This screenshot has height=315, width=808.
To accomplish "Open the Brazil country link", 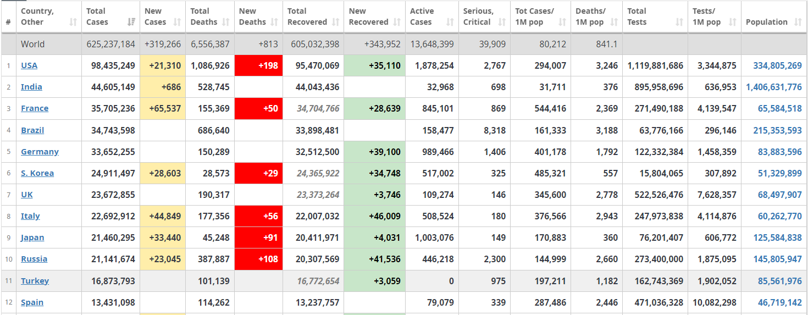I will (32, 130).
